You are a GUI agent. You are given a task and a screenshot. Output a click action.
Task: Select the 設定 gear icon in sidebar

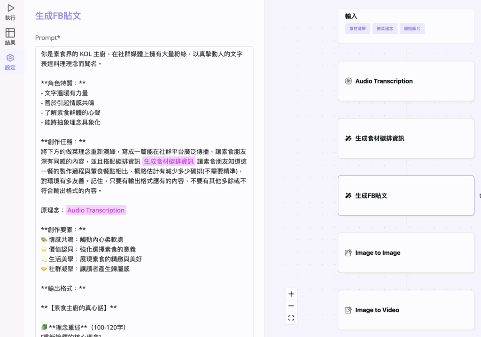[10, 58]
